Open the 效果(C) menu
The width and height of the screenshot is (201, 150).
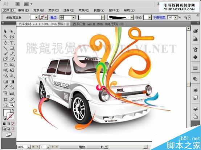pos(84,10)
